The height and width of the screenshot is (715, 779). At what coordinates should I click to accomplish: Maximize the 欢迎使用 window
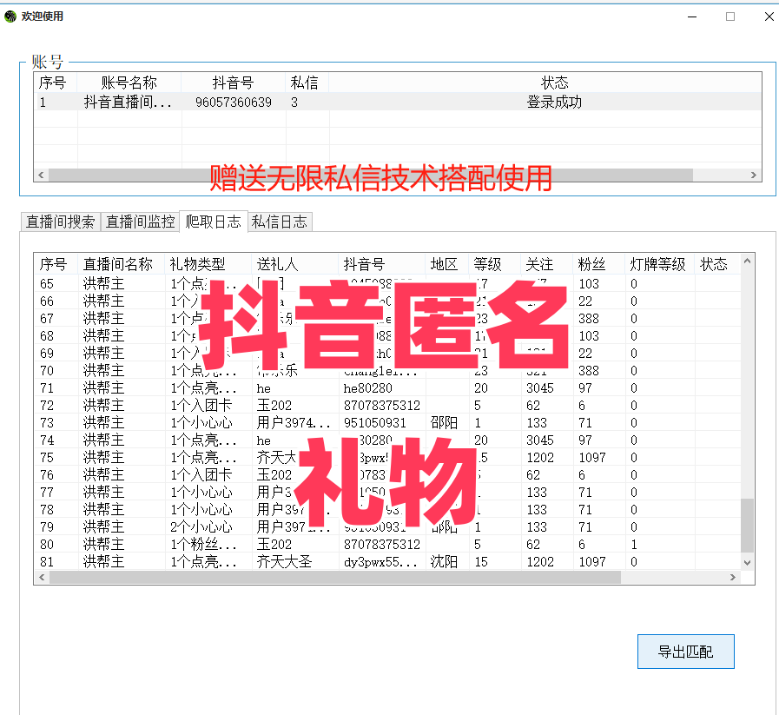pyautogui.click(x=730, y=17)
